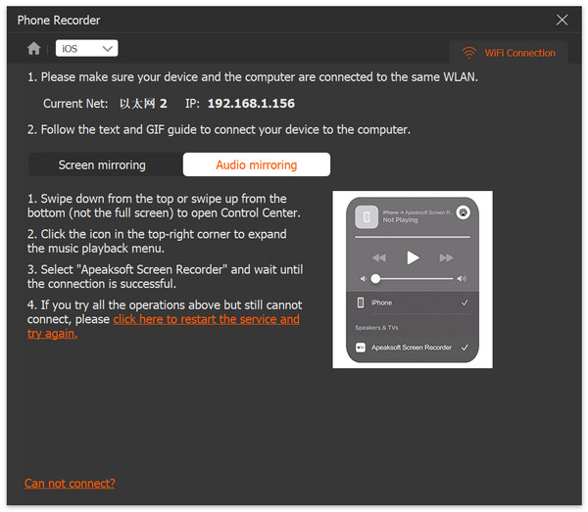Click the Not Playing text in guide
Screen dimensions: 588x512
click(x=400, y=220)
